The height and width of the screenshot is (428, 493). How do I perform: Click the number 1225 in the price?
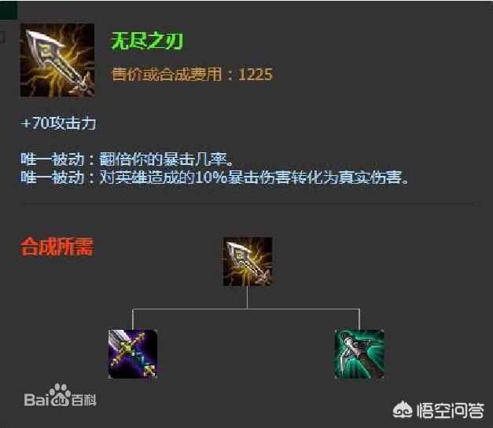click(256, 75)
